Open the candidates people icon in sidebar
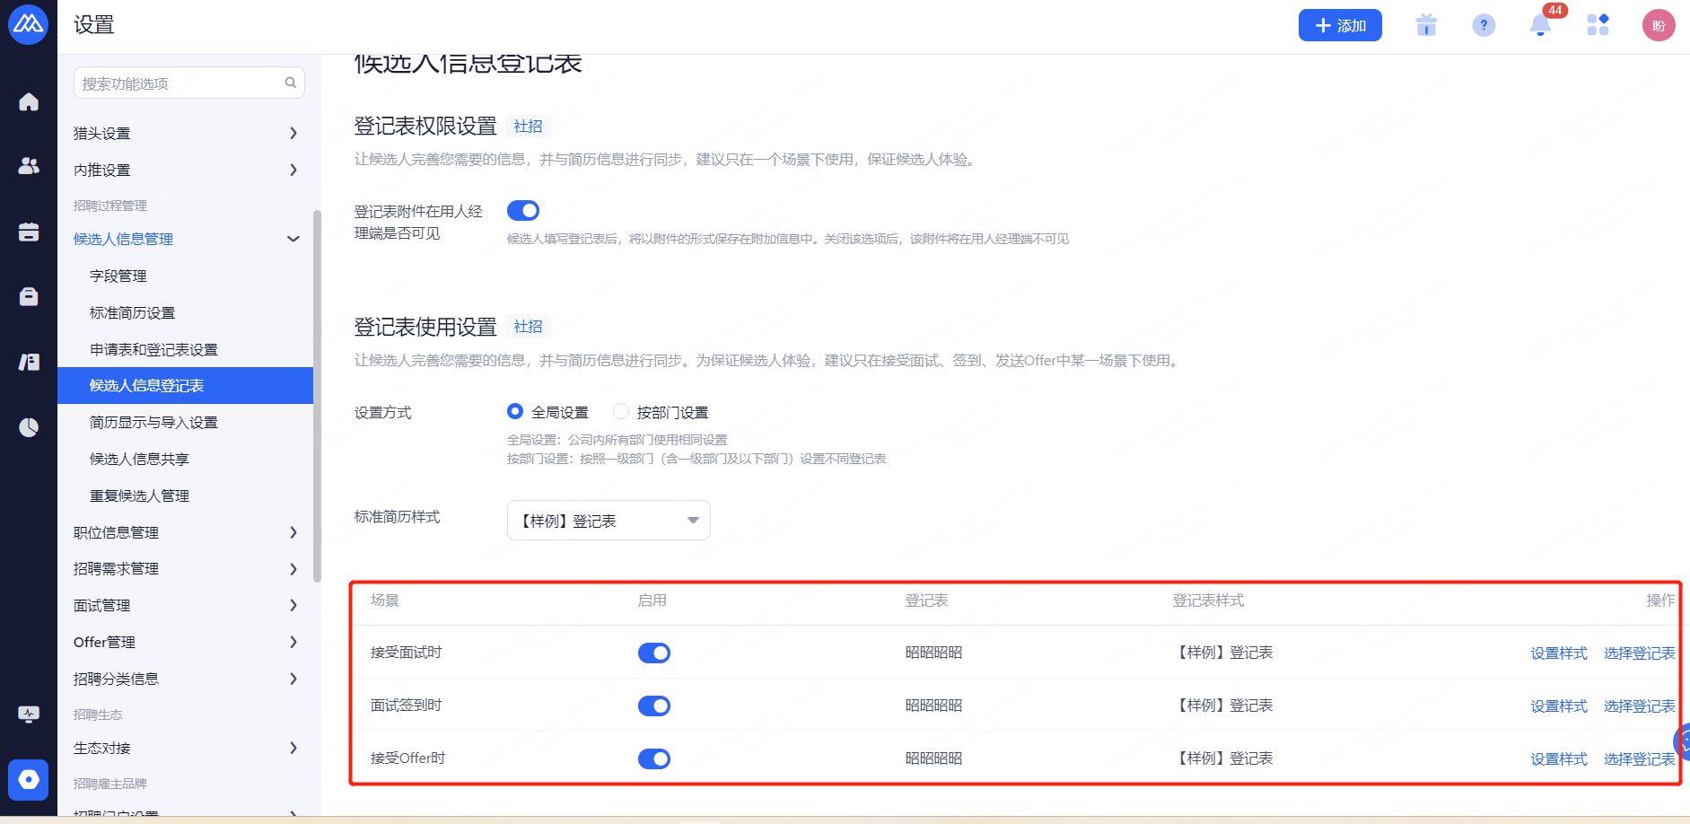The width and height of the screenshot is (1690, 824). pos(29,166)
